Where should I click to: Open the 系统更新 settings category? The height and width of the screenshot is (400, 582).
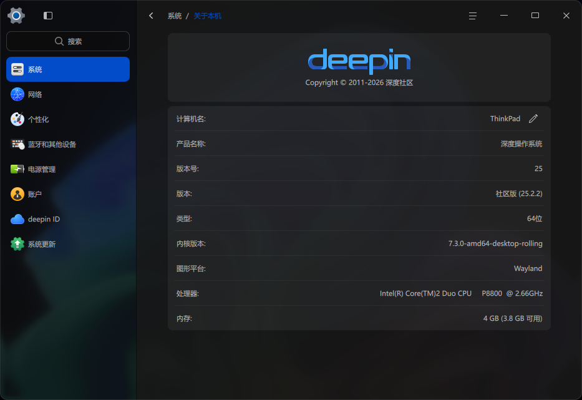[x=68, y=244]
